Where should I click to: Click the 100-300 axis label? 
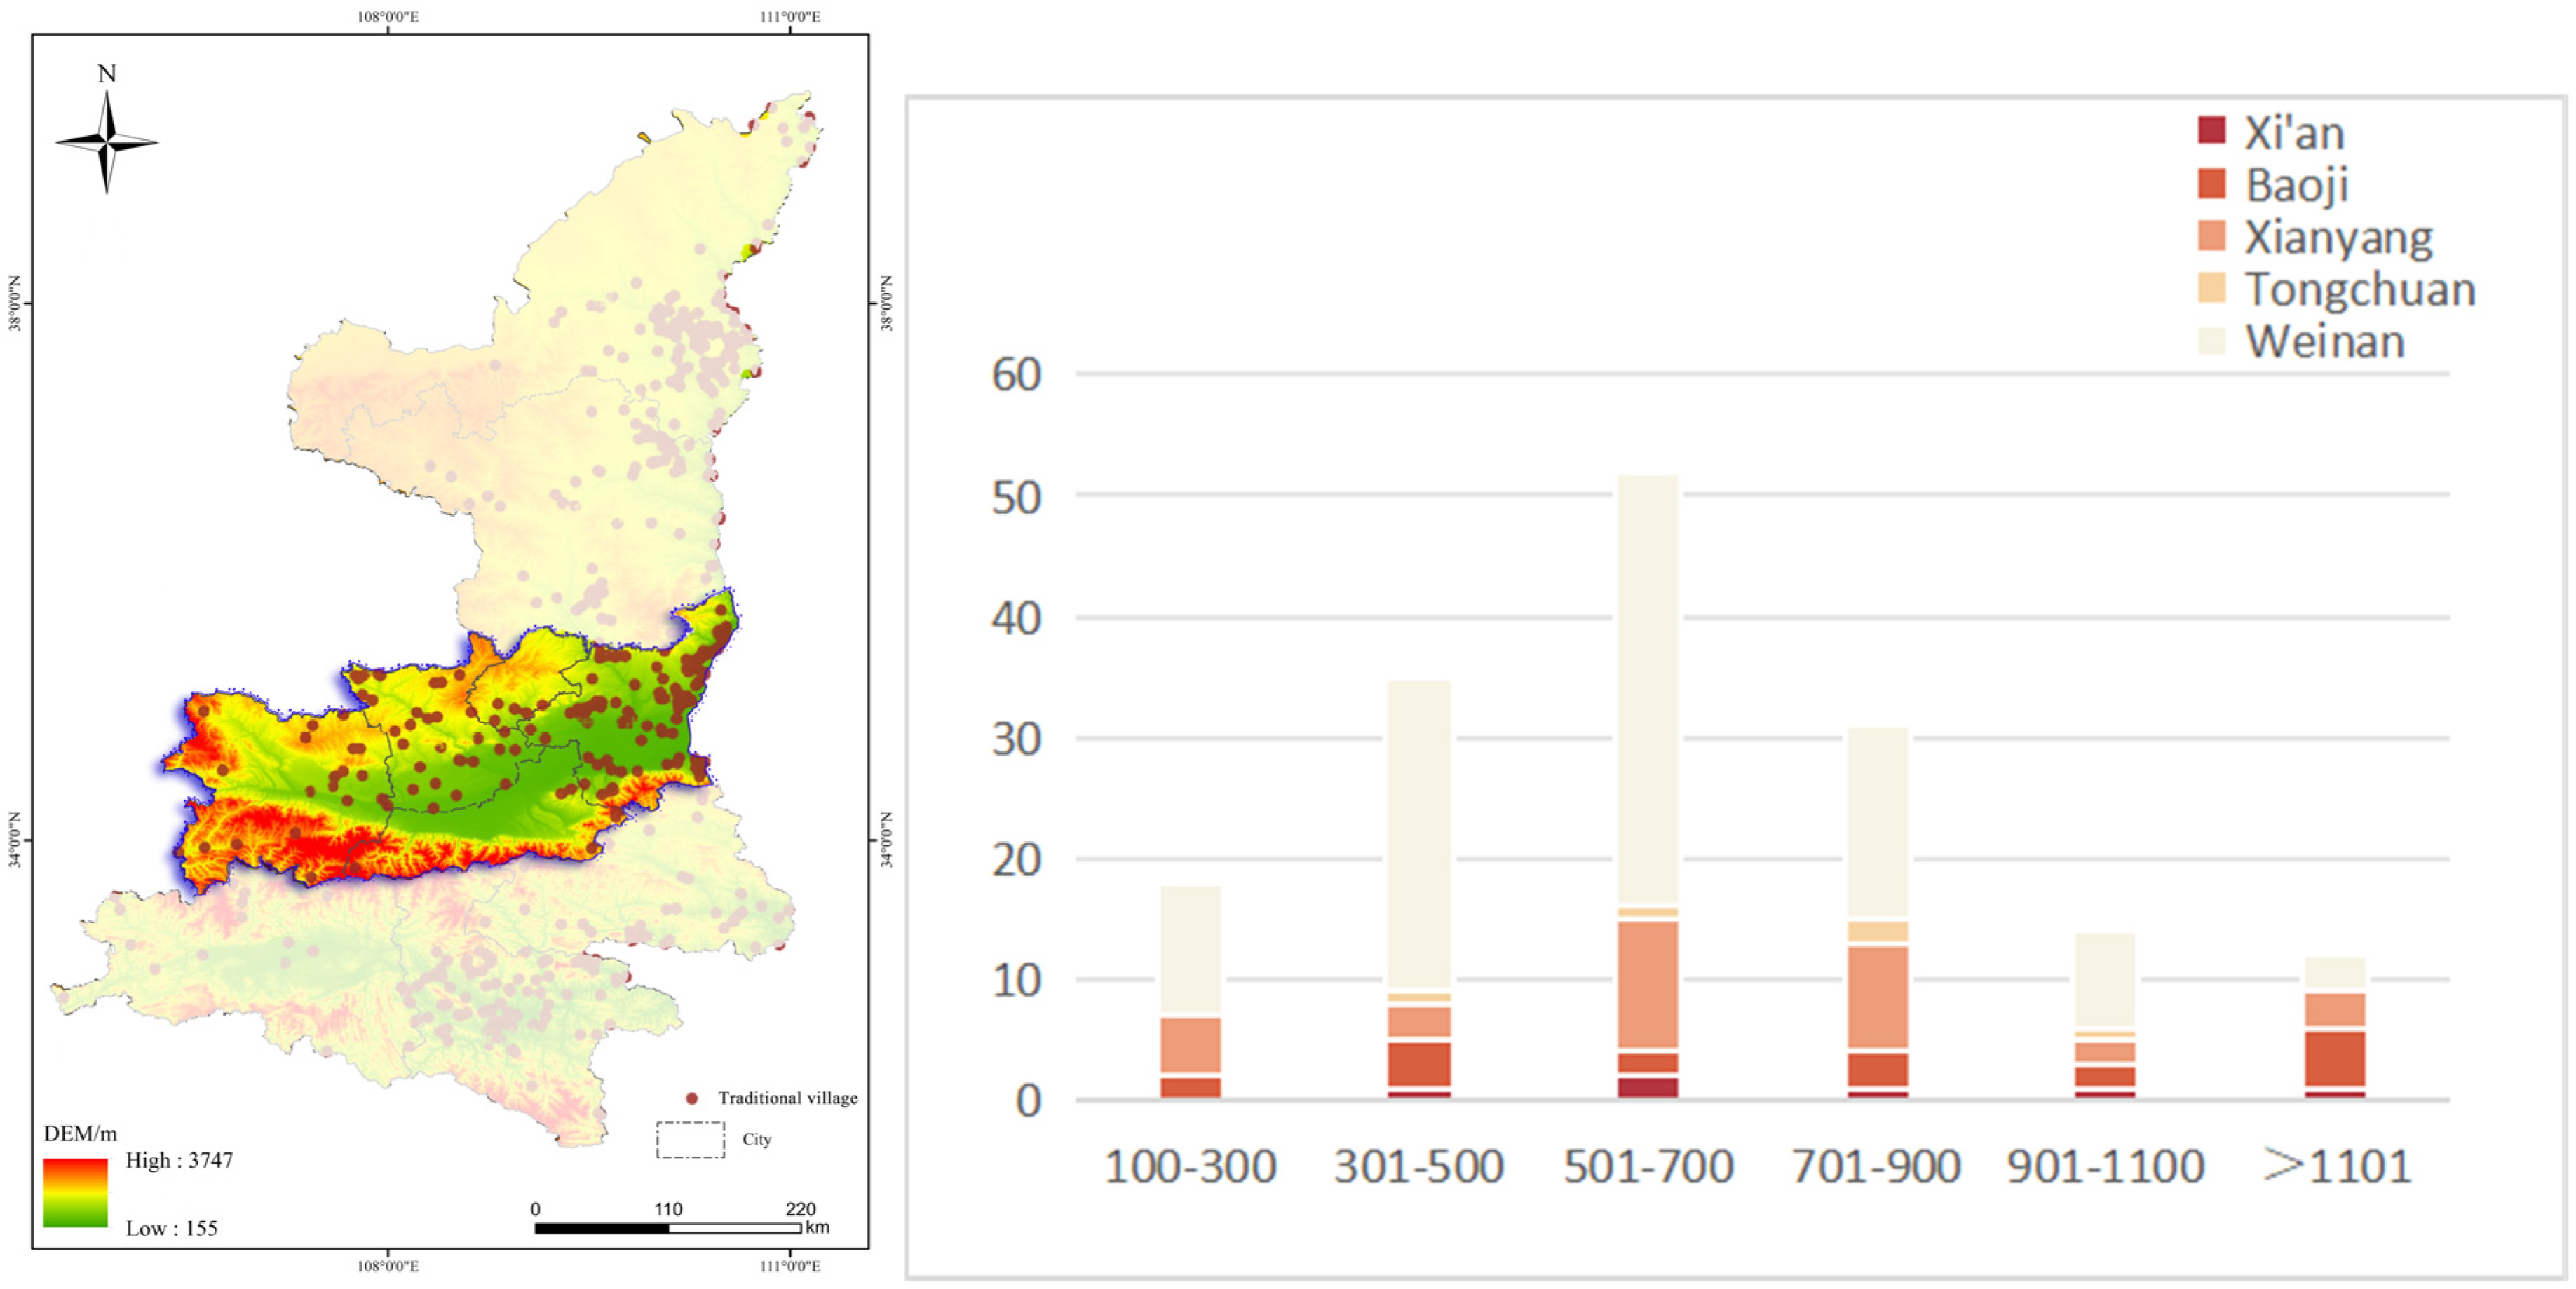point(1190,1166)
